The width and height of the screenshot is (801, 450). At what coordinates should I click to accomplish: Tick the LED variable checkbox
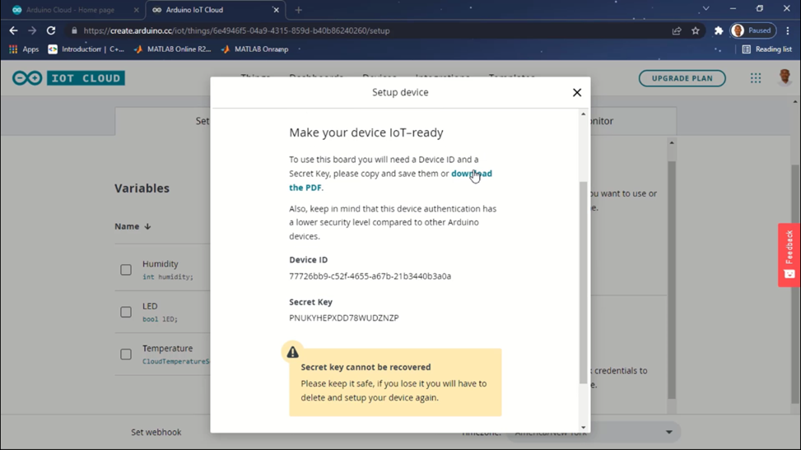126,312
